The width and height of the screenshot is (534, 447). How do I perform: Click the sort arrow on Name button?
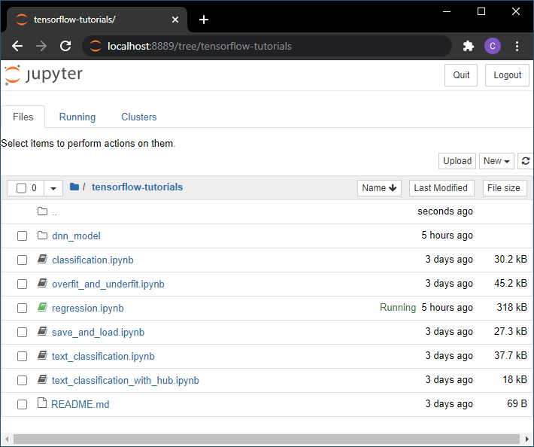click(393, 187)
